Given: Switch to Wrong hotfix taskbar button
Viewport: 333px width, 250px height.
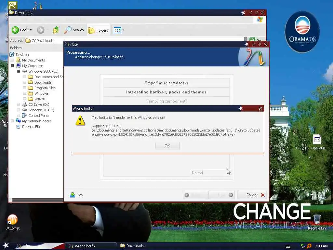Looking at the screenshot, I should tap(90, 246).
